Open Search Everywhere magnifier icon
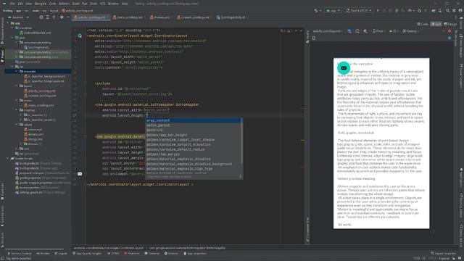The width and height of the screenshot is (464, 261). click(447, 10)
